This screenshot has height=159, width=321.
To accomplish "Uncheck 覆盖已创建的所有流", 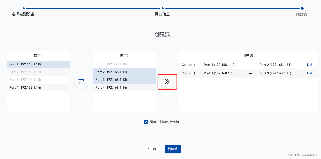I will (x=146, y=122).
